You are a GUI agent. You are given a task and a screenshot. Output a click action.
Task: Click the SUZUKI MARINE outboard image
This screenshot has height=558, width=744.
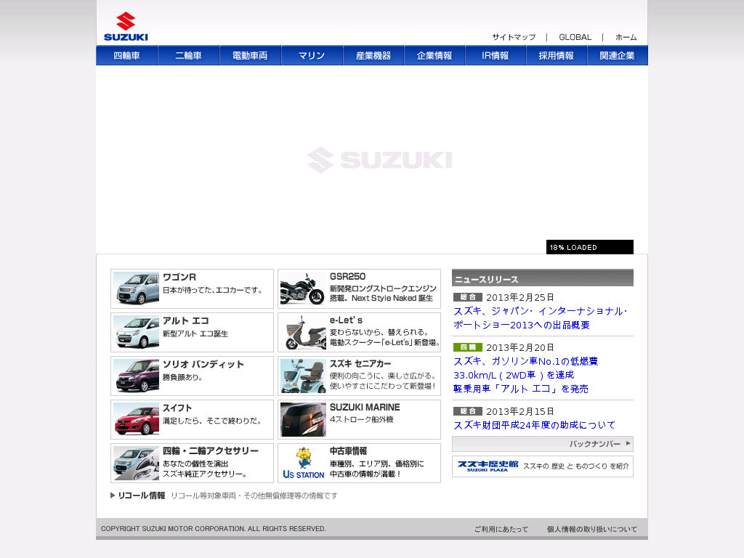tap(303, 419)
